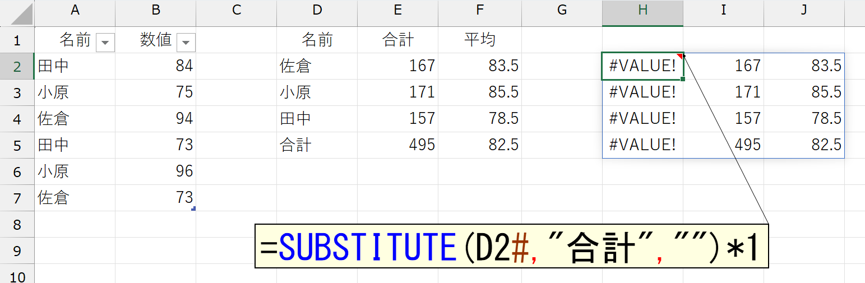Viewport: 865px width, 283px height.
Task: Select cell B6 with value 96
Action: pyautogui.click(x=155, y=171)
